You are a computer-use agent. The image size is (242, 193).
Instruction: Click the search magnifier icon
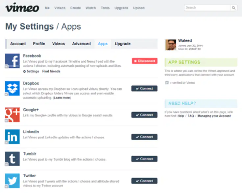(x=234, y=8)
